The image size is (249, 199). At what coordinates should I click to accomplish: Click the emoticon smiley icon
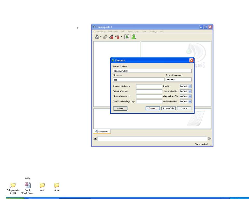point(209,139)
